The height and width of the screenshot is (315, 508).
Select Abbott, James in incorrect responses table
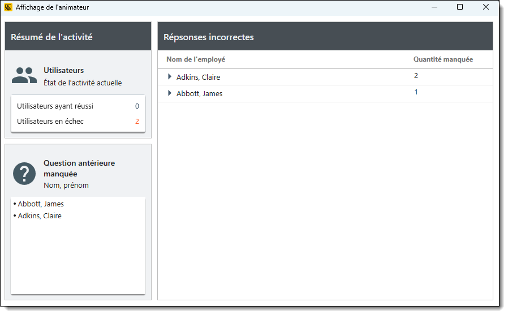point(199,93)
